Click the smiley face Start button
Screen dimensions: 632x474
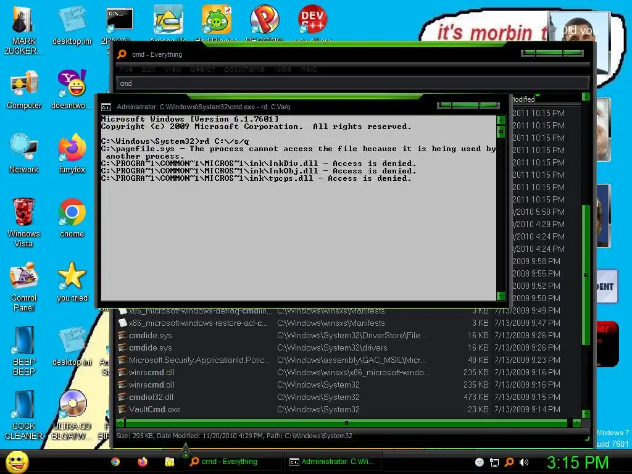(x=17, y=462)
